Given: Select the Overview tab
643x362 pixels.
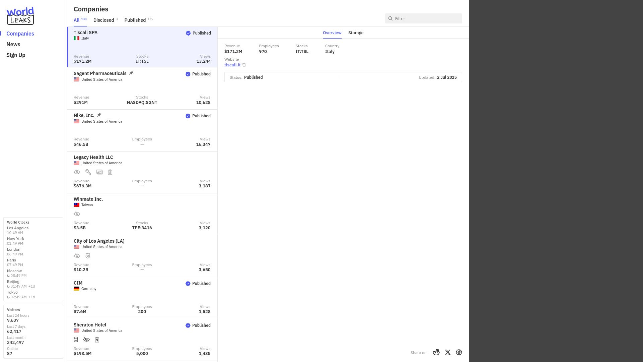Looking at the screenshot, I should (x=332, y=33).
